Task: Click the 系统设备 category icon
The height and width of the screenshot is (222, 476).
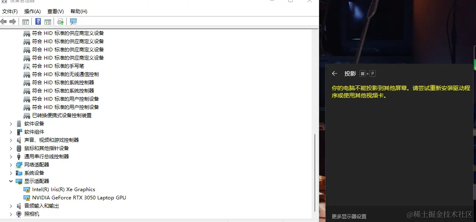Action: (19, 173)
